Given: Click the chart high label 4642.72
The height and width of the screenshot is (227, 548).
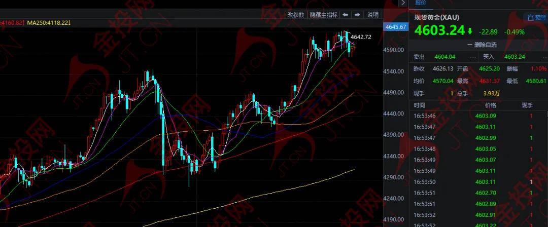Looking at the screenshot, I should pos(361,36).
